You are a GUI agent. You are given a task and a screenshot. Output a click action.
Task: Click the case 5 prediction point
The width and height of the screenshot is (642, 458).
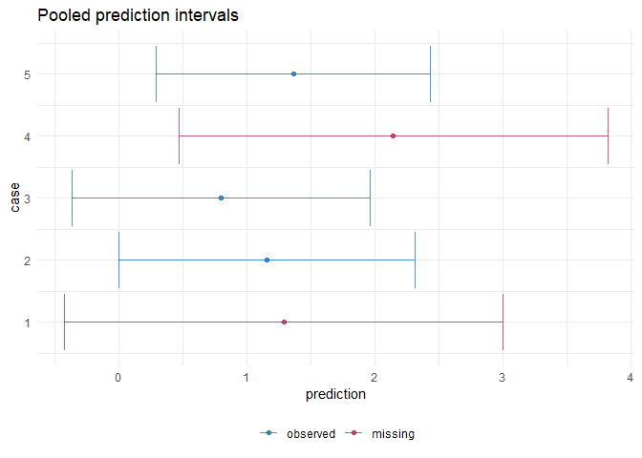[x=293, y=73]
